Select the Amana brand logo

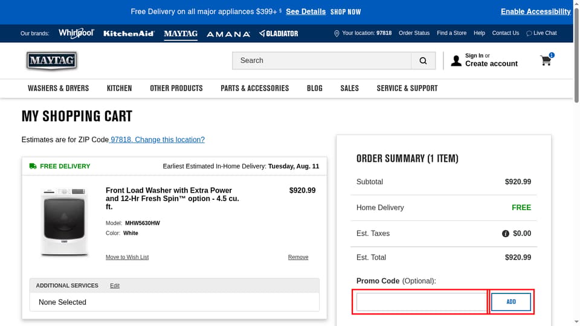click(x=228, y=34)
